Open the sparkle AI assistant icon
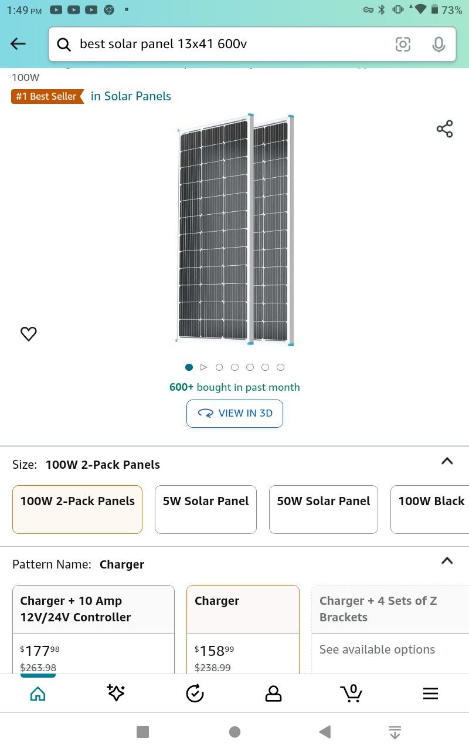Image resolution: width=469 pixels, height=751 pixels. (116, 693)
